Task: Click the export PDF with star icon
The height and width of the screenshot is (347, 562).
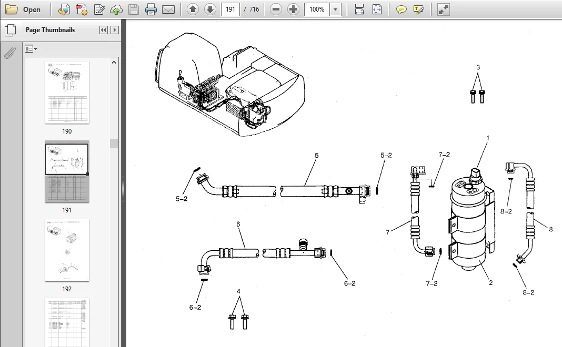Action: [82, 9]
